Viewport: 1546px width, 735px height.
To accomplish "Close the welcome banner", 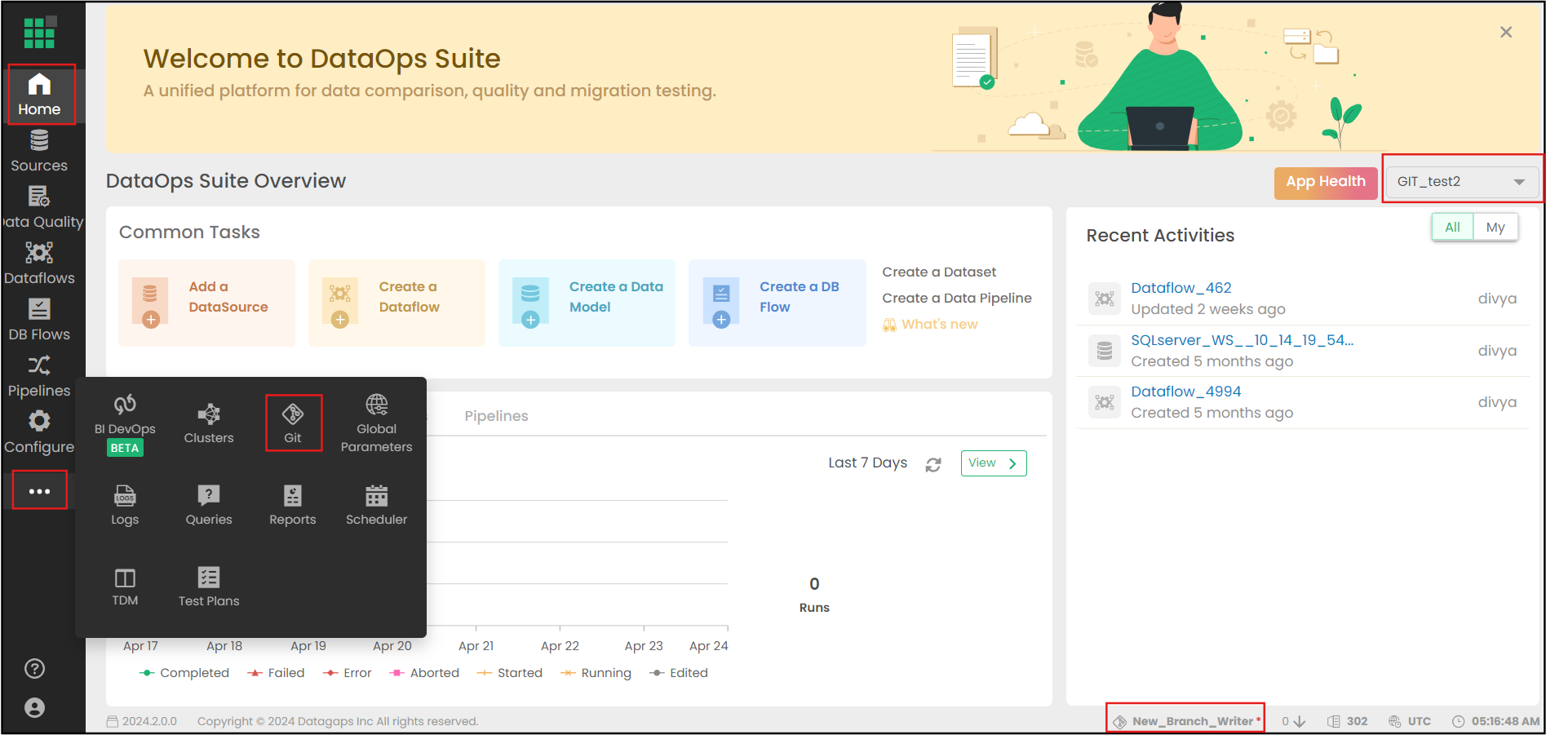I will 1506,32.
